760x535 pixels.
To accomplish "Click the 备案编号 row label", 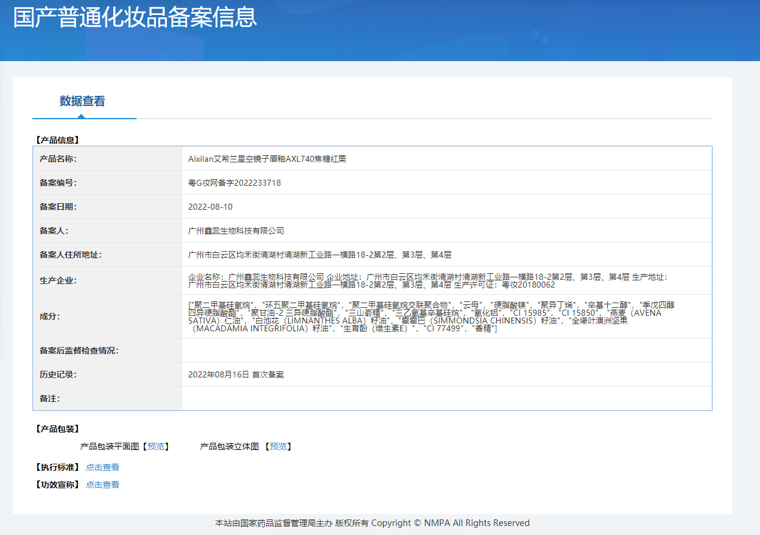I will [x=58, y=183].
